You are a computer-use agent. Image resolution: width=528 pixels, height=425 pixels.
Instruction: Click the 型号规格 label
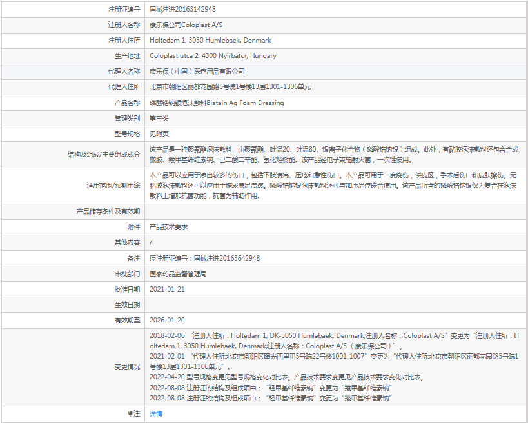click(x=127, y=133)
